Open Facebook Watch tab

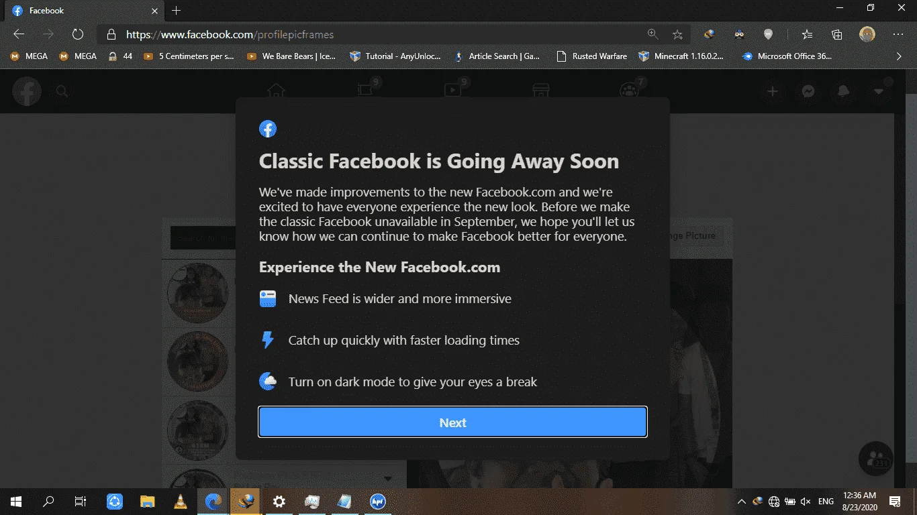coord(453,91)
